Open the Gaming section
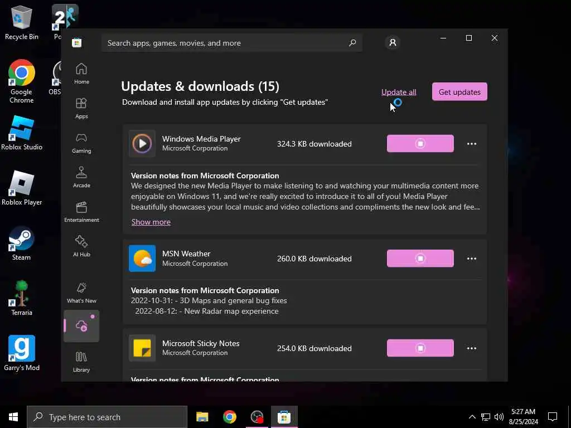The image size is (571, 428). [x=81, y=143]
